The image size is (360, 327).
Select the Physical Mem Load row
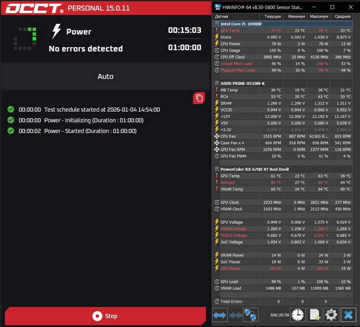(283, 70)
